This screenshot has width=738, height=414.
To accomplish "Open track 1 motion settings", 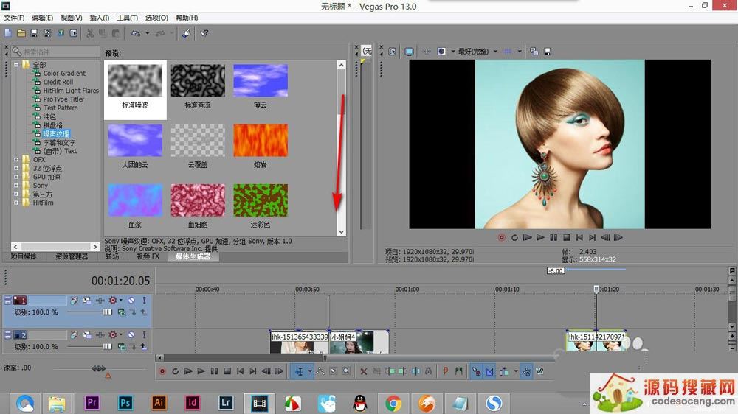I will tap(74, 301).
